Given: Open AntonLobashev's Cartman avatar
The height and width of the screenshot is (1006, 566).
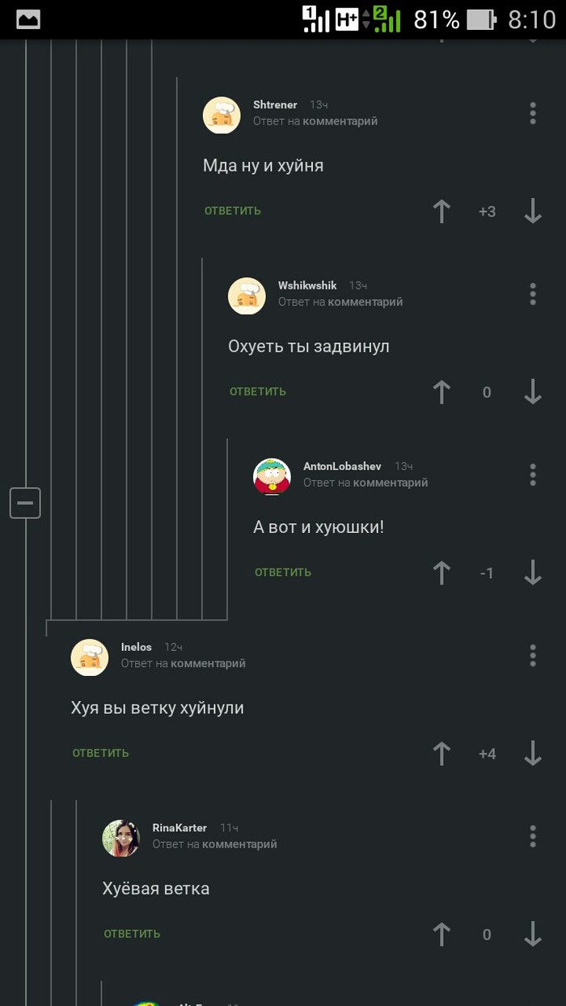Looking at the screenshot, I should [272, 476].
